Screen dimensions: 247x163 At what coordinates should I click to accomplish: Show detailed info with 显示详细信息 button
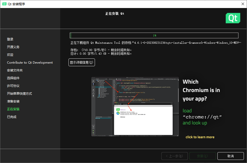pyautogui.click(x=81, y=62)
